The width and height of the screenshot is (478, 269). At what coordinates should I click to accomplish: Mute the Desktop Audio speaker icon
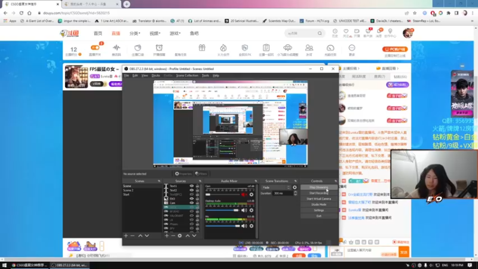pos(244,210)
